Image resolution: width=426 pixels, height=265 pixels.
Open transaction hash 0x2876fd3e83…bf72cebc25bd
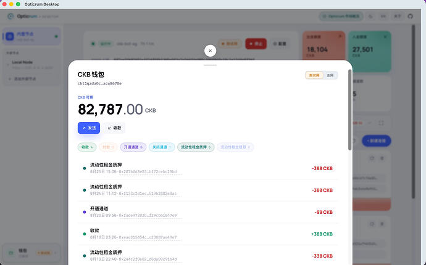pos(148,172)
